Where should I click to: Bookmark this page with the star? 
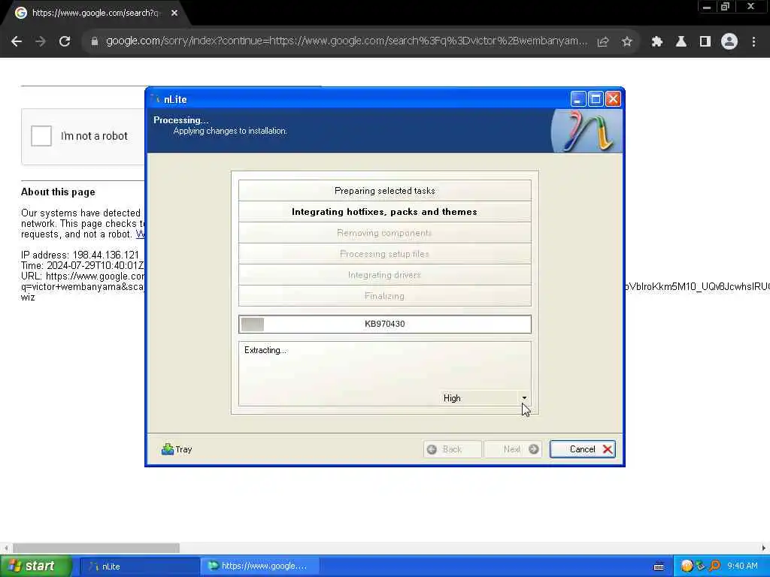click(626, 42)
